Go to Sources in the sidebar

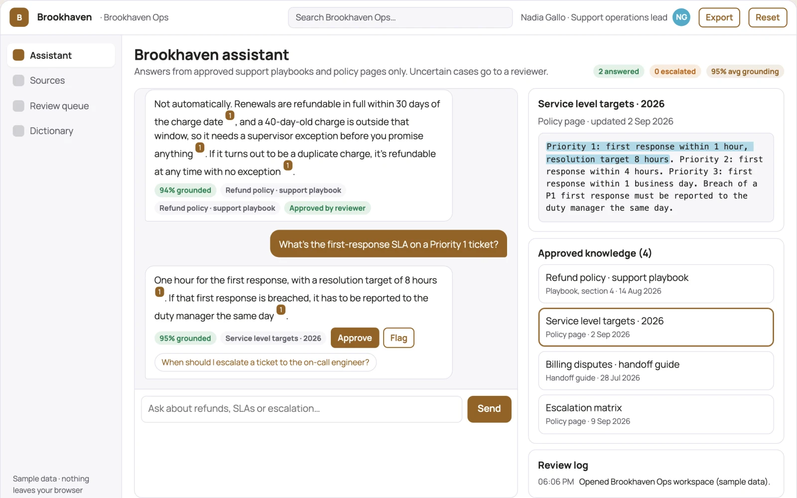61,81
